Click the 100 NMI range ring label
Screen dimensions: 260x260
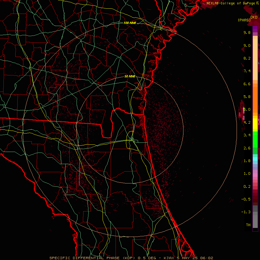click(x=130, y=23)
